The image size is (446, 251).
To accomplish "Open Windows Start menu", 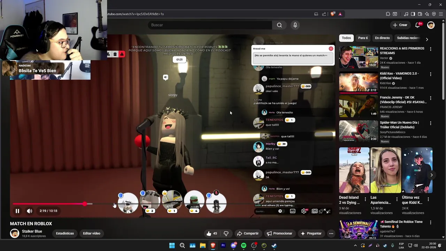I will tap(172, 245).
